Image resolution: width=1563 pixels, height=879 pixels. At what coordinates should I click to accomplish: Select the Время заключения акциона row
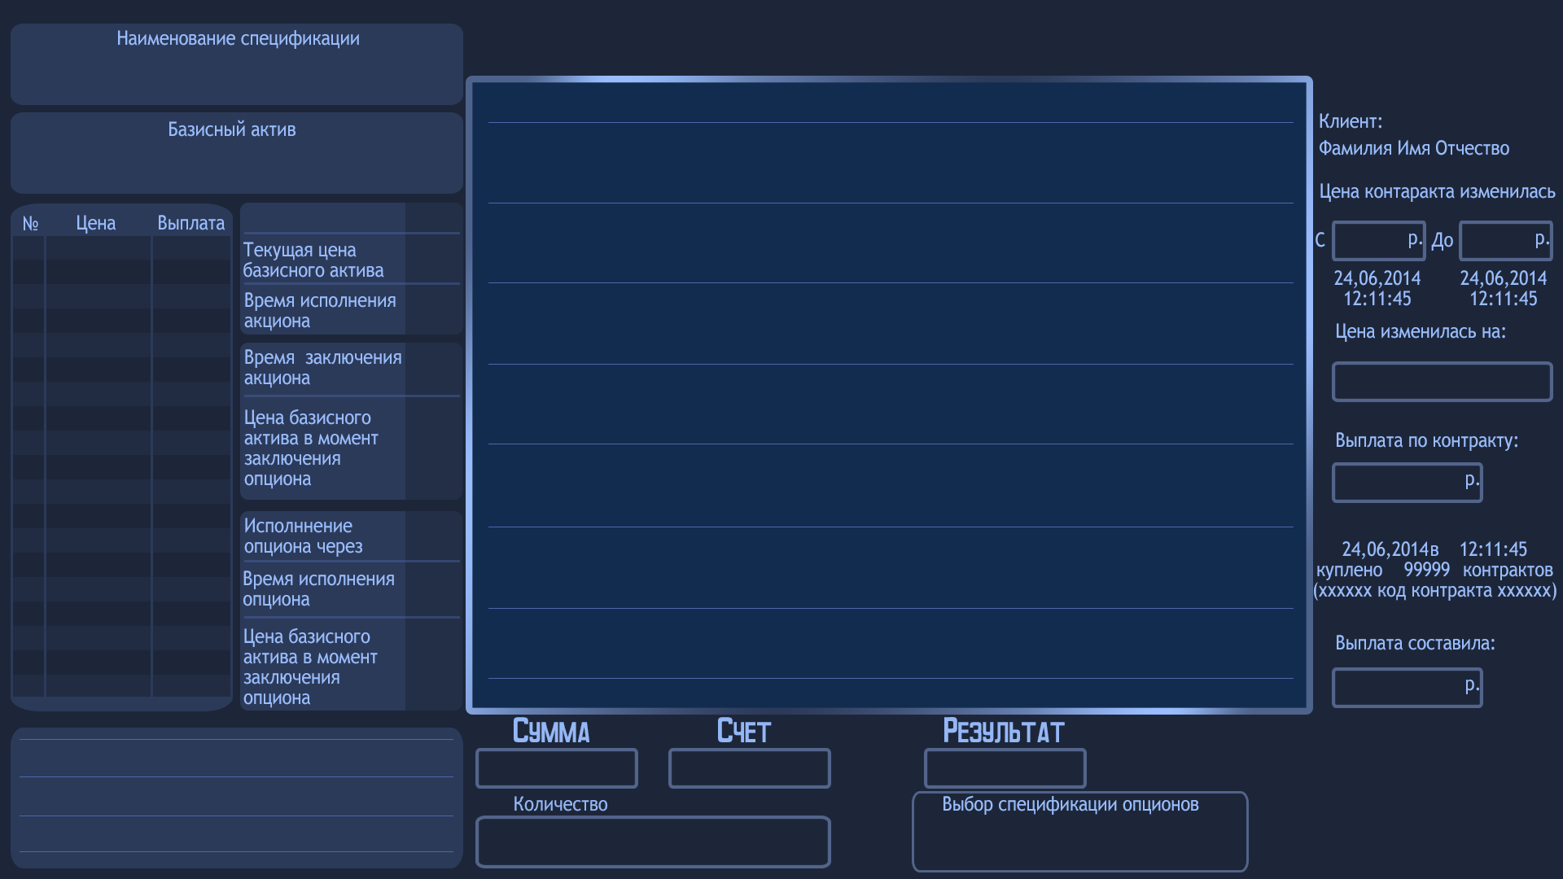351,368
